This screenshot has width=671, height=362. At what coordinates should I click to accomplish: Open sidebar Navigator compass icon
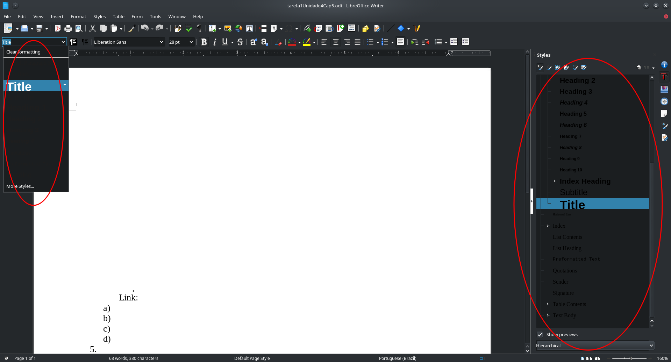click(x=664, y=101)
